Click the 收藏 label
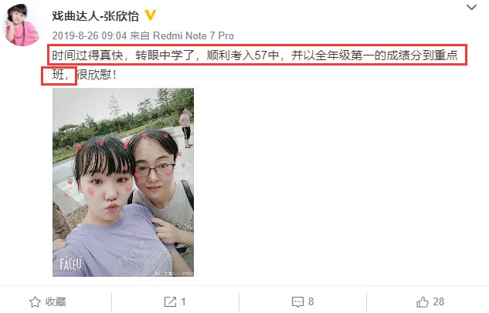Viewport: 489px width, 313px height. [56, 301]
